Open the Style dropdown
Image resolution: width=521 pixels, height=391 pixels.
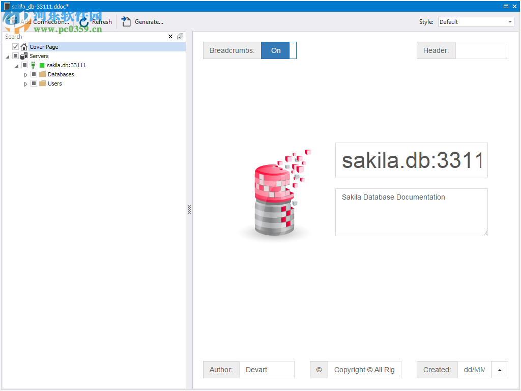509,22
